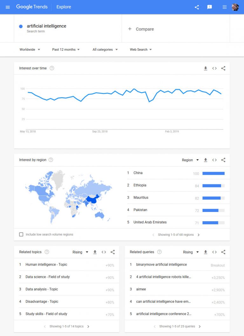Click 'Showing 1-5 of 68 regions' text

pos(176,235)
